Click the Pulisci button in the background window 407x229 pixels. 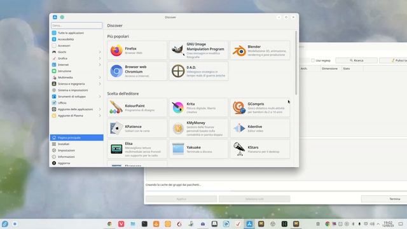(x=393, y=60)
